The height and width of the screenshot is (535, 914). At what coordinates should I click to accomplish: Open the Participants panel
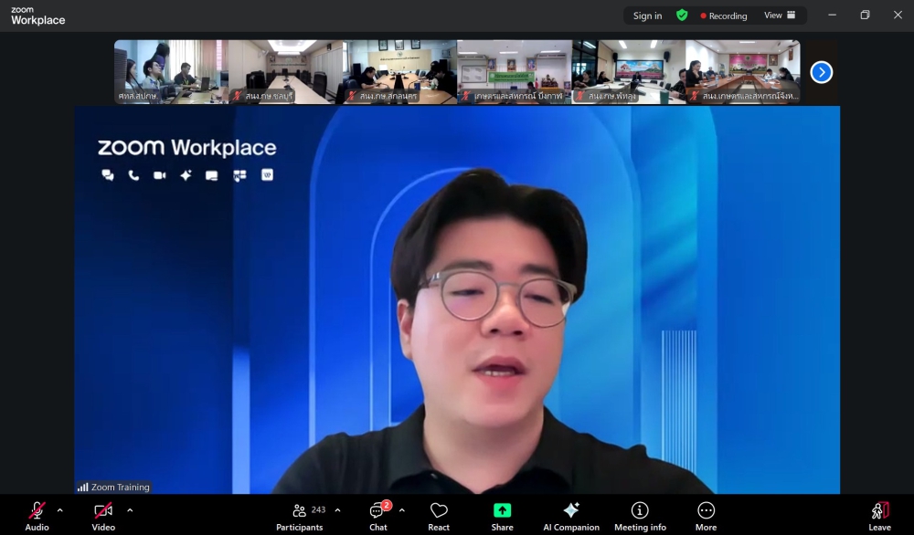300,516
